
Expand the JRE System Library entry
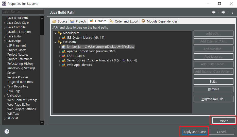tap(60, 38)
